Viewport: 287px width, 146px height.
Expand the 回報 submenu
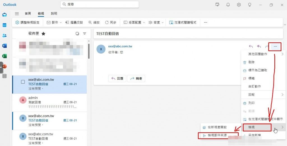pos(263,95)
